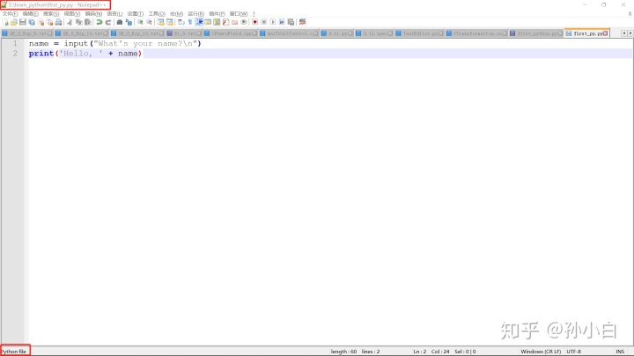Click the 'Ln : 2' status text

[420, 352]
